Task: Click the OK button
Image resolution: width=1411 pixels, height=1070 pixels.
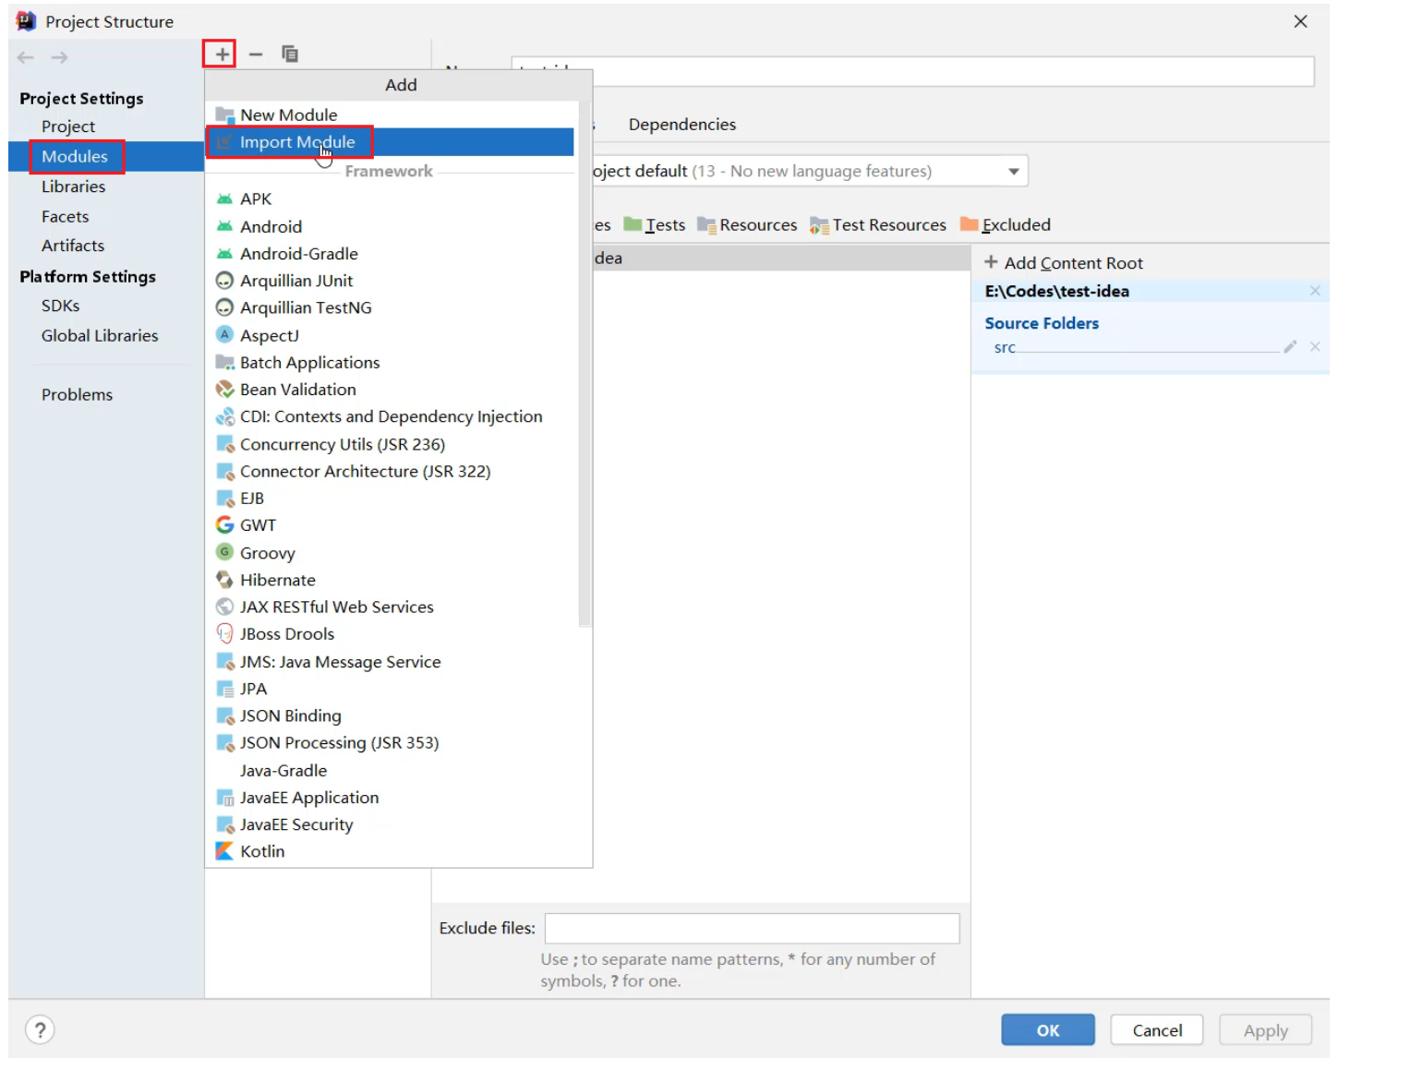Action: point(1048,1030)
